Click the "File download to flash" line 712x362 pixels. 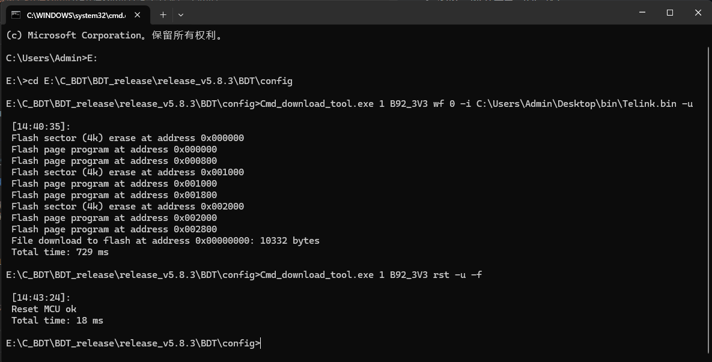pyautogui.click(x=165, y=241)
